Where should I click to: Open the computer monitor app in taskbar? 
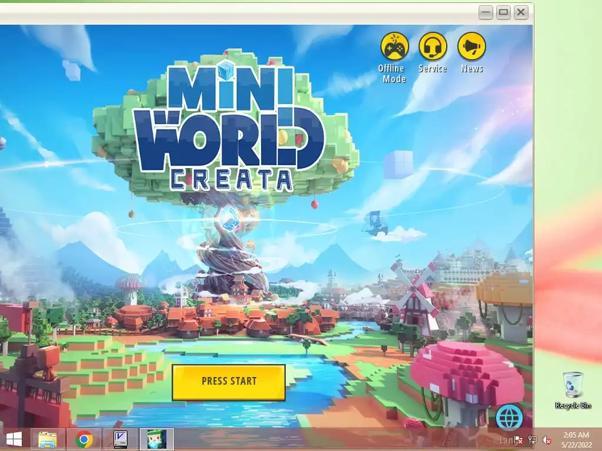coord(121,439)
